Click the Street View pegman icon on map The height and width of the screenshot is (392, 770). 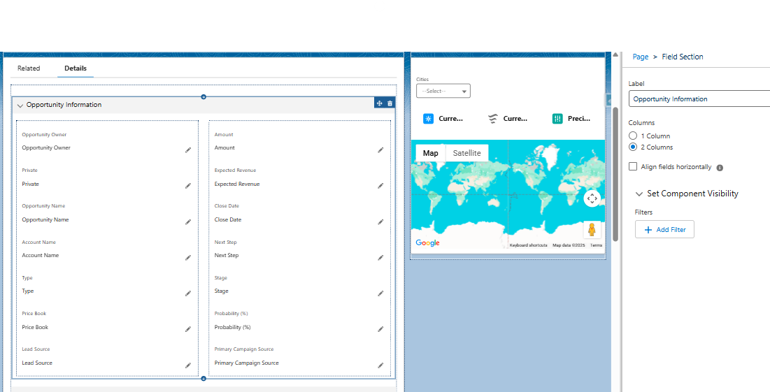pyautogui.click(x=592, y=230)
